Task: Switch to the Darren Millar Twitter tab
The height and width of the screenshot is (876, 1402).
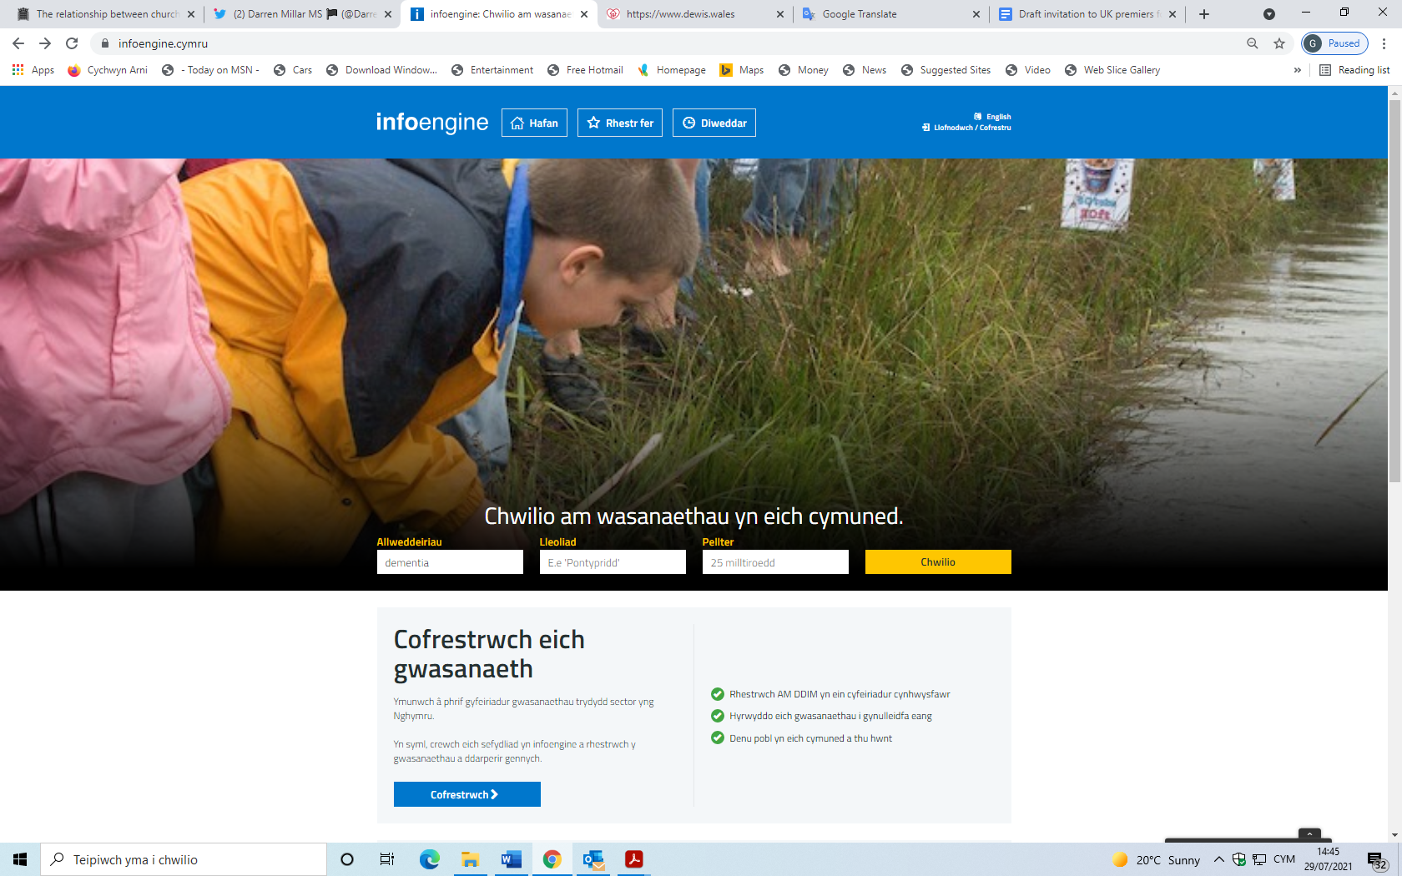Action: (300, 14)
